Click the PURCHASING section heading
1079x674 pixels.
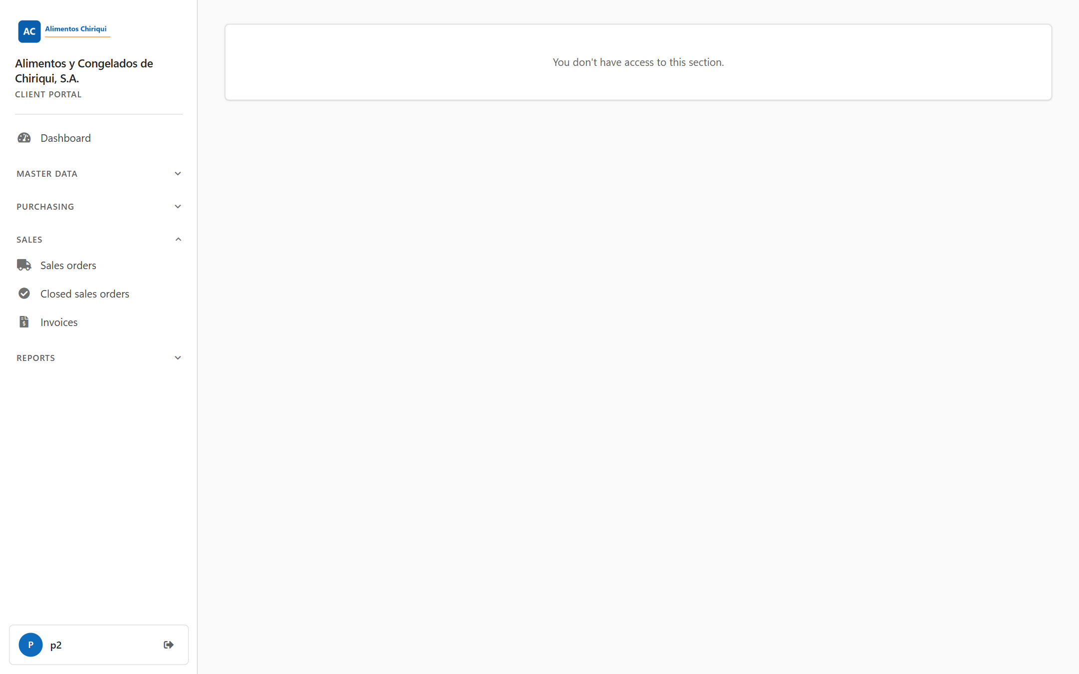[x=45, y=207]
